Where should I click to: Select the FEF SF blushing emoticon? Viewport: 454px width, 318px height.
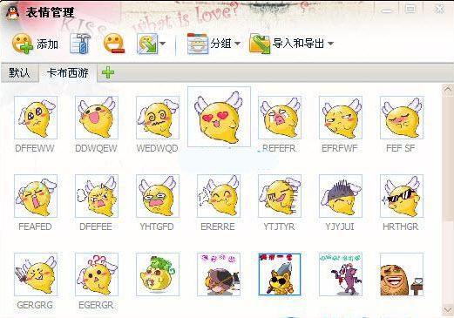point(402,118)
